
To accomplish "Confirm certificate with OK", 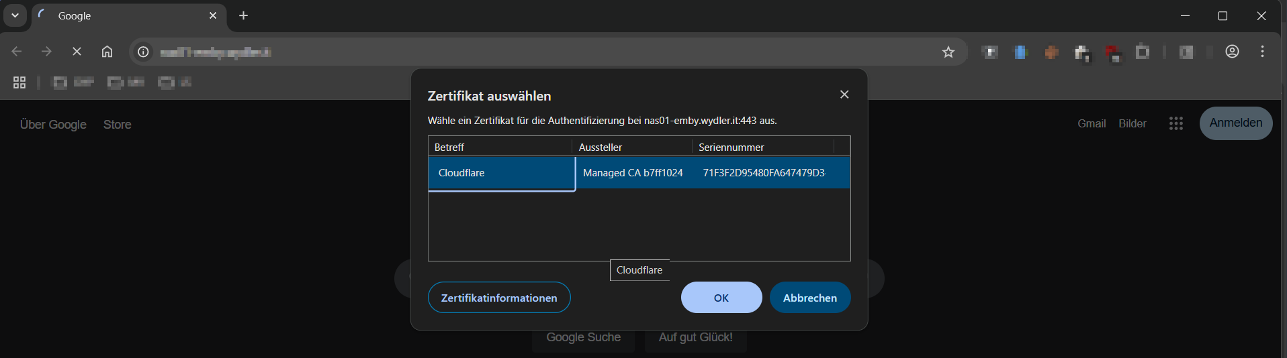I will [721, 298].
